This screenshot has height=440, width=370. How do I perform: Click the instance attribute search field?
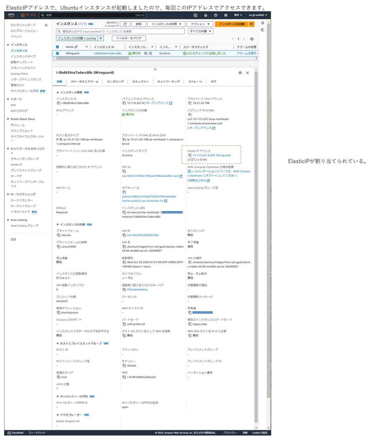pos(120,31)
